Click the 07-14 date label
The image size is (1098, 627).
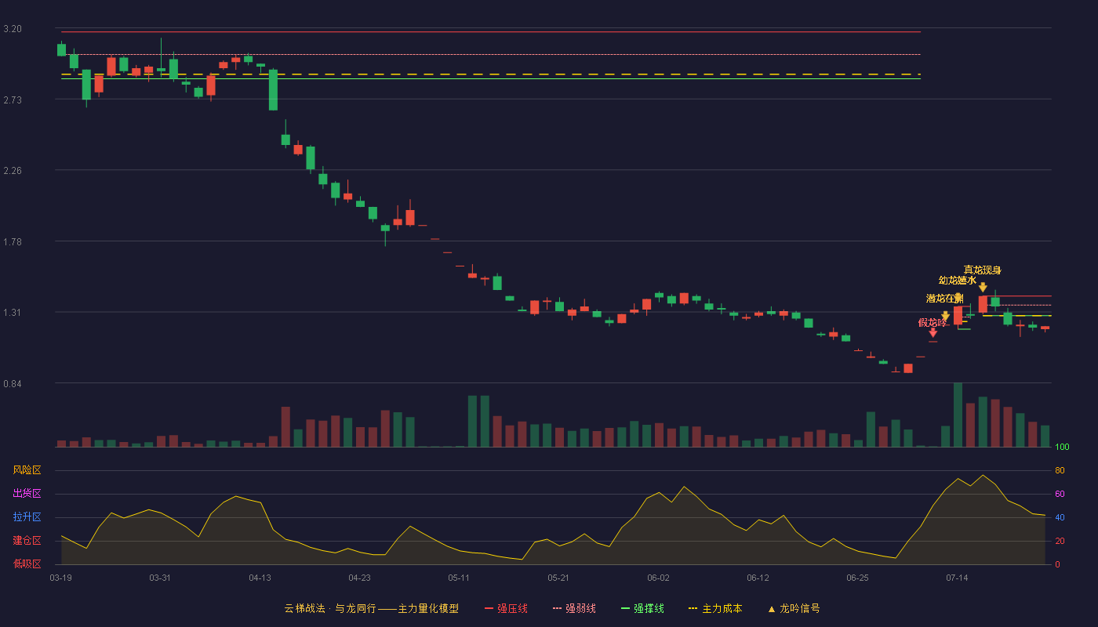(x=957, y=578)
